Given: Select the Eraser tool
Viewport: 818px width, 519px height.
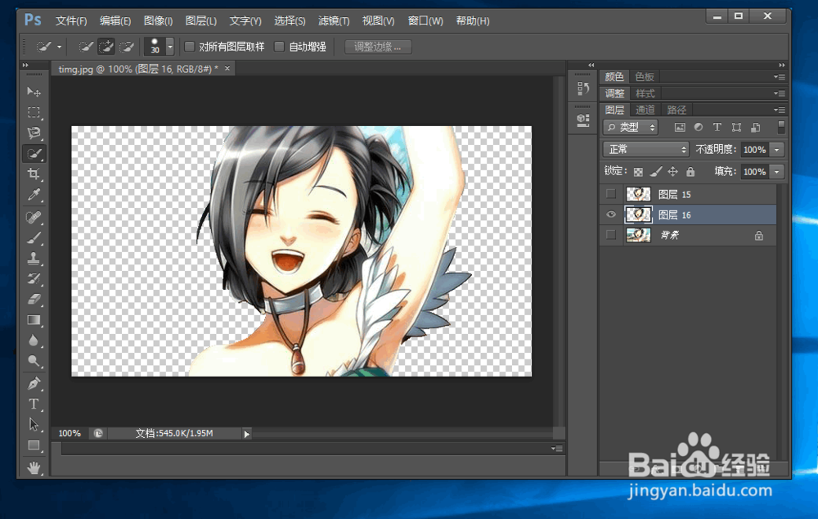Looking at the screenshot, I should (x=34, y=299).
